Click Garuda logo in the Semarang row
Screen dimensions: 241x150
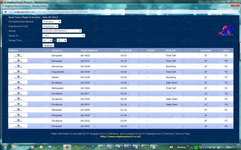(16, 66)
